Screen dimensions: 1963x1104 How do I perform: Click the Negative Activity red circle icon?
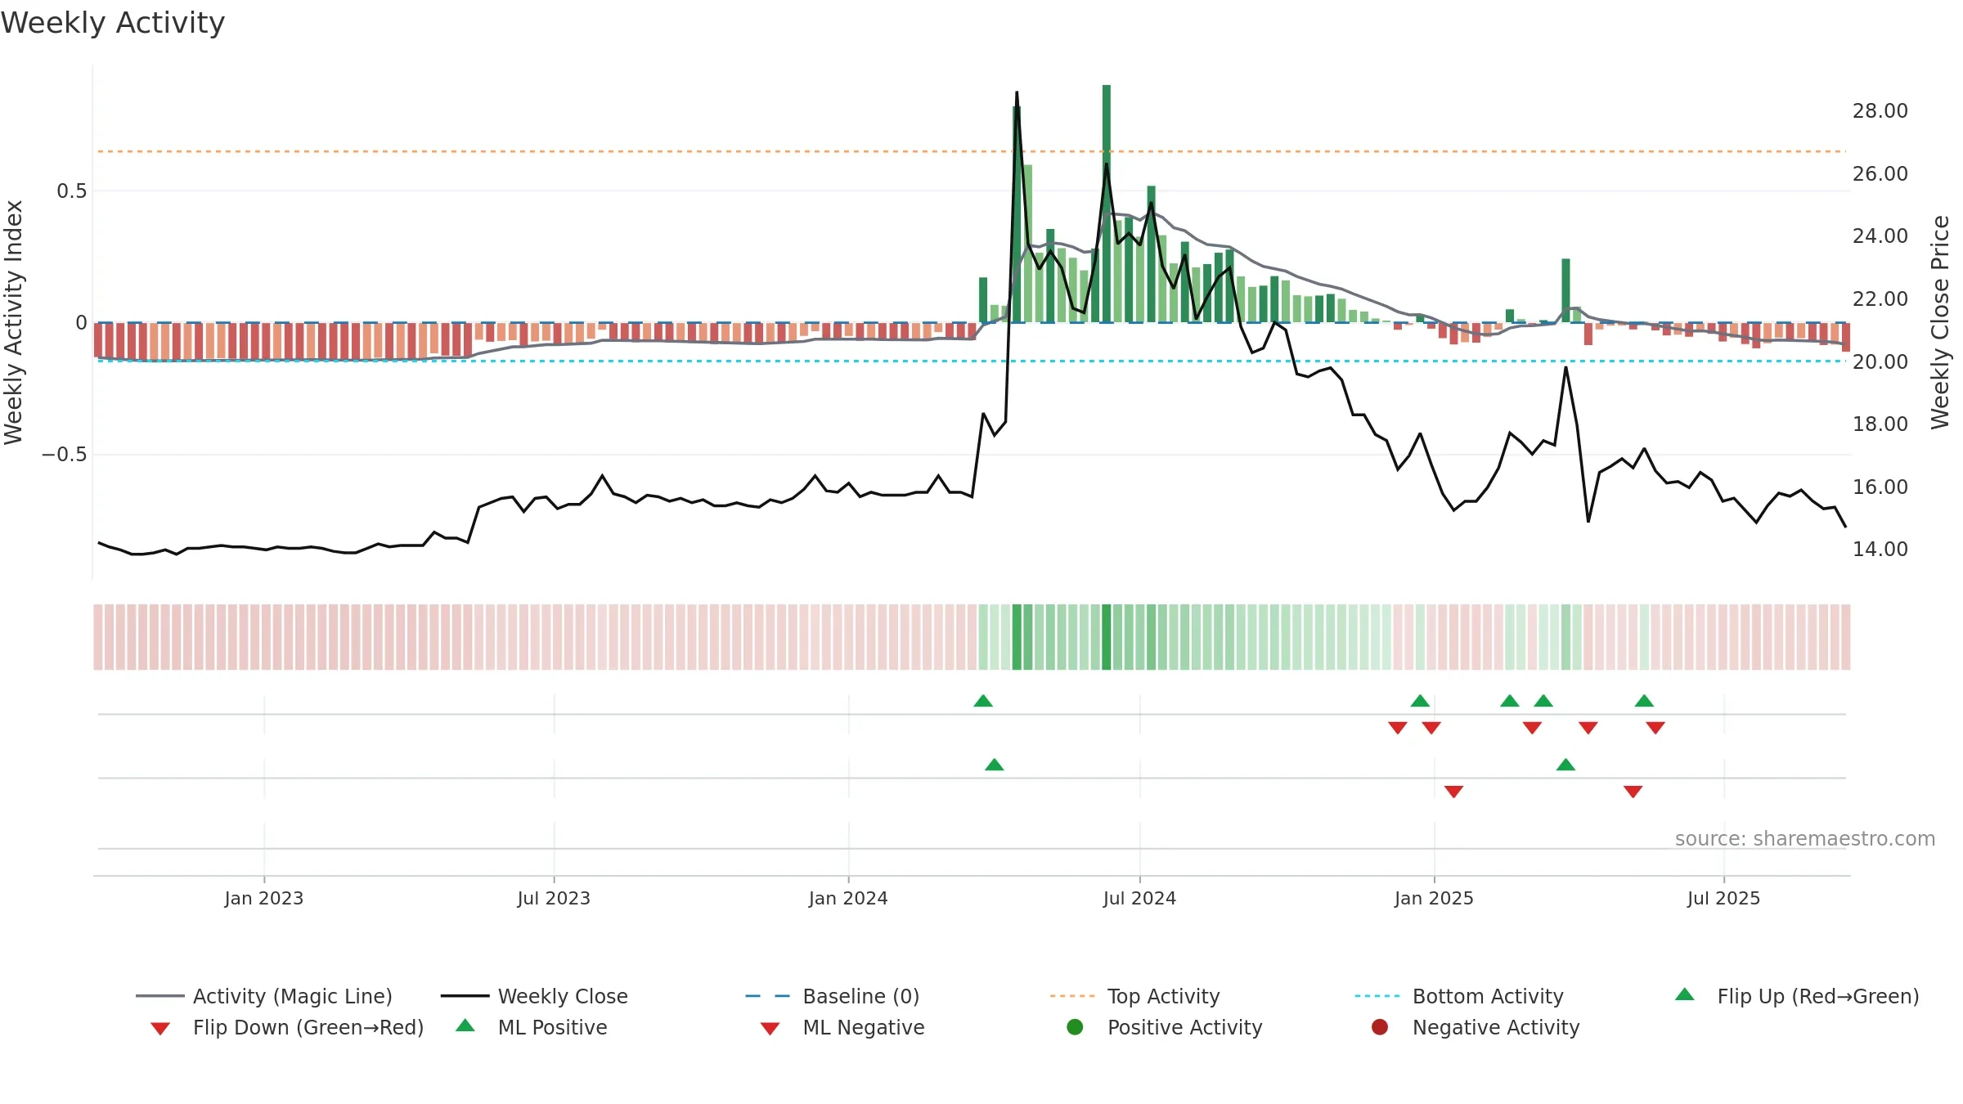[x=1380, y=1027]
